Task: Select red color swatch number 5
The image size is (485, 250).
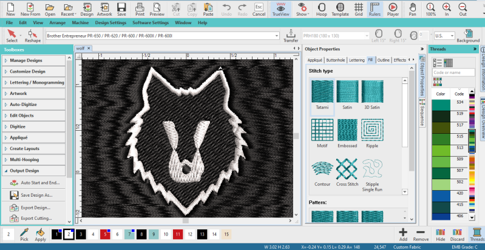Action: pyautogui.click(x=106, y=233)
